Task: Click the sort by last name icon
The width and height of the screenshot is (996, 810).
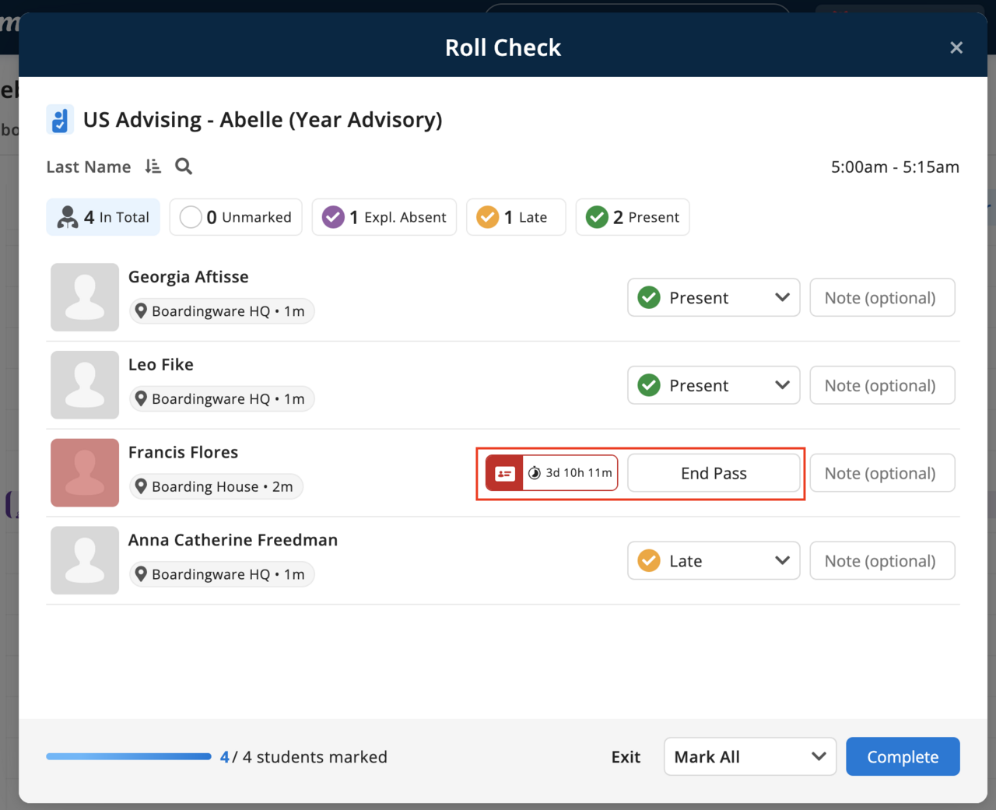Action: pyautogui.click(x=153, y=167)
